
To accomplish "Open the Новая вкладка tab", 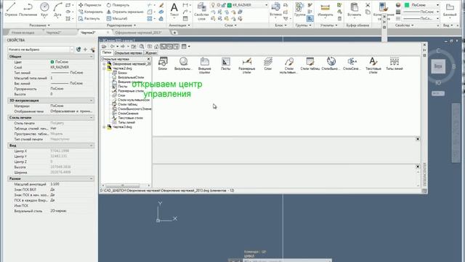I will [x=23, y=32].
